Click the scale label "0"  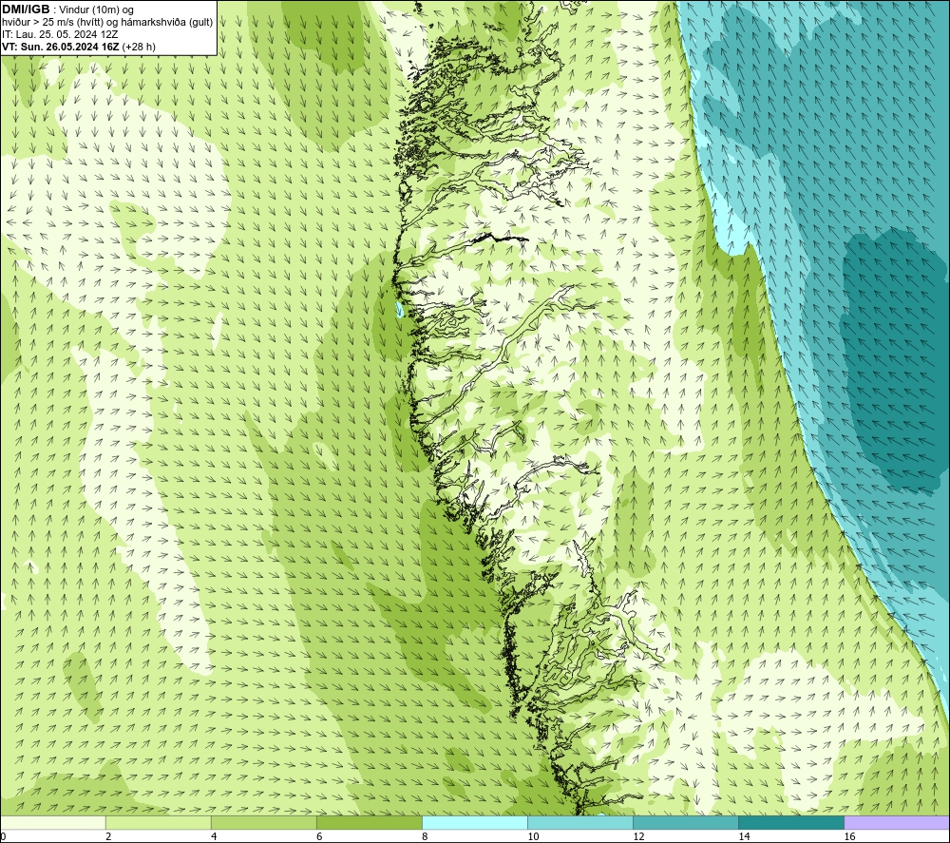click(3, 837)
